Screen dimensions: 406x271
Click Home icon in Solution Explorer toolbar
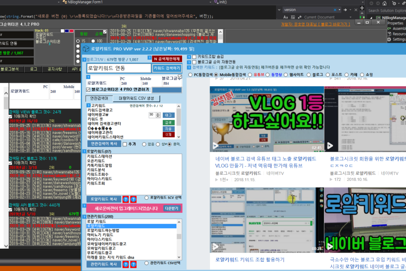[x=385, y=3]
